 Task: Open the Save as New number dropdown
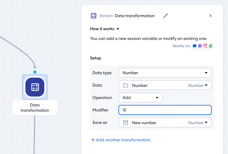tap(165, 123)
